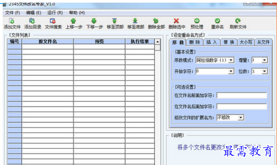Expand the 序数模式 dropdown
The height and width of the screenshot is (165, 277).
point(231,60)
